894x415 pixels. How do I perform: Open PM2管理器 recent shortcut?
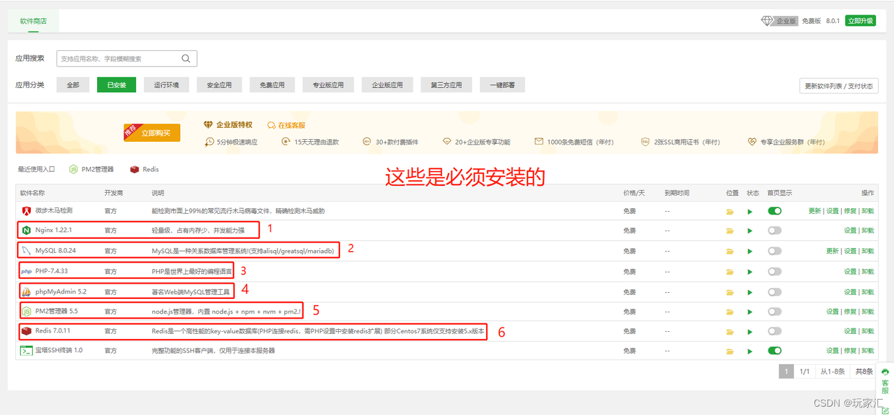[91, 169]
